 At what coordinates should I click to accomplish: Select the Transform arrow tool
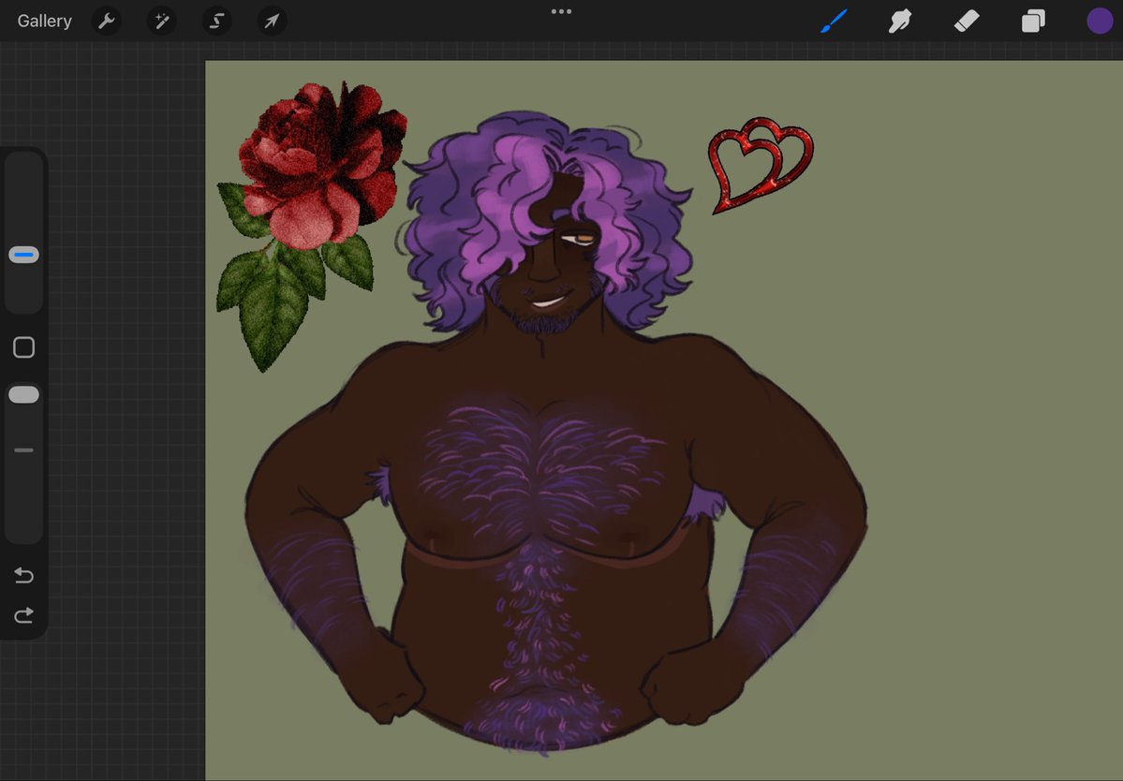(x=271, y=21)
